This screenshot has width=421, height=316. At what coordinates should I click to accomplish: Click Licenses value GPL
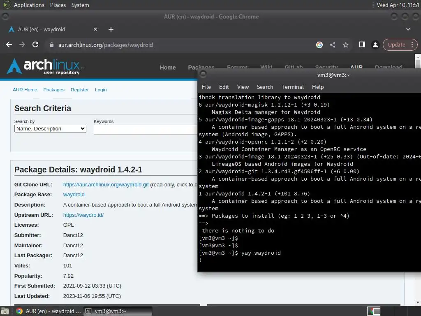pos(69,225)
